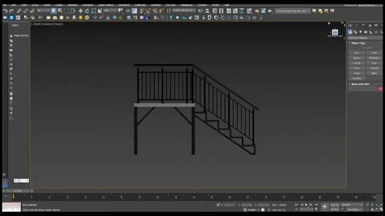Open the render preset dropdown in toolbar
The image size is (385, 216).
(293, 11)
